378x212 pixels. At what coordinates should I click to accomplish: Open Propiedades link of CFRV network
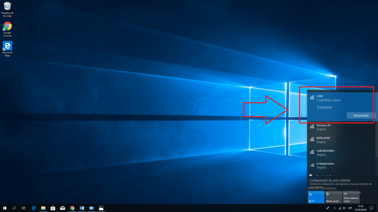coord(324,107)
